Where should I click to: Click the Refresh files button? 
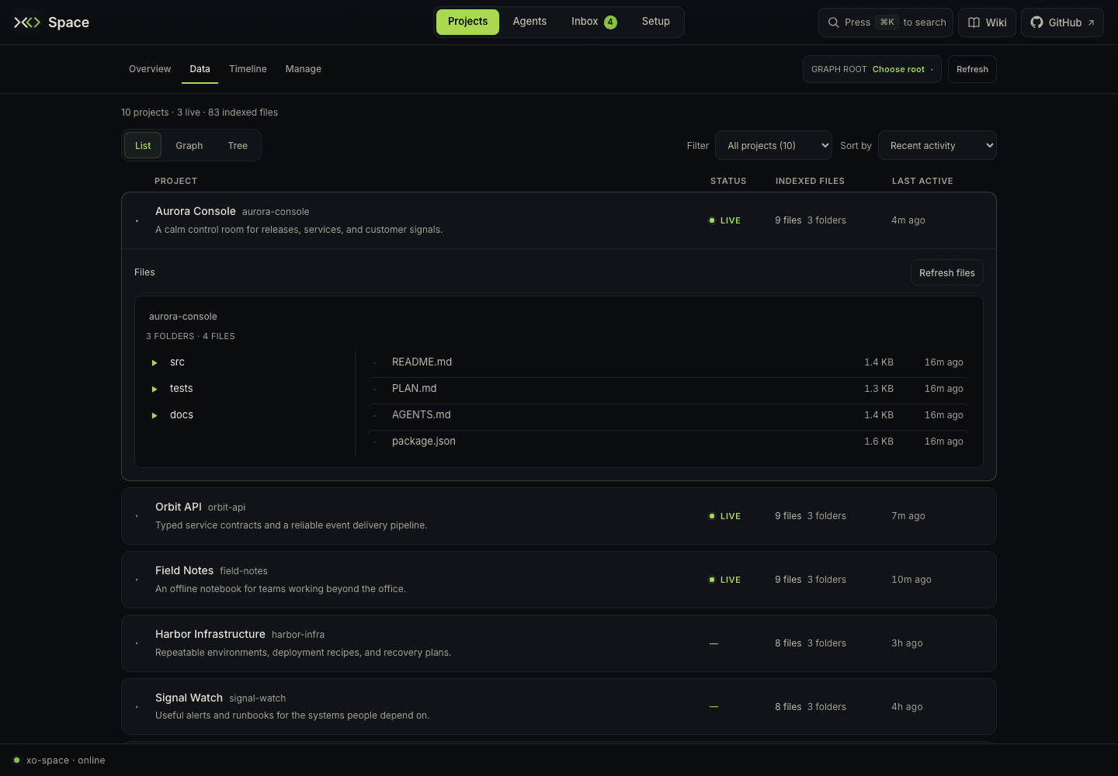pyautogui.click(x=947, y=272)
